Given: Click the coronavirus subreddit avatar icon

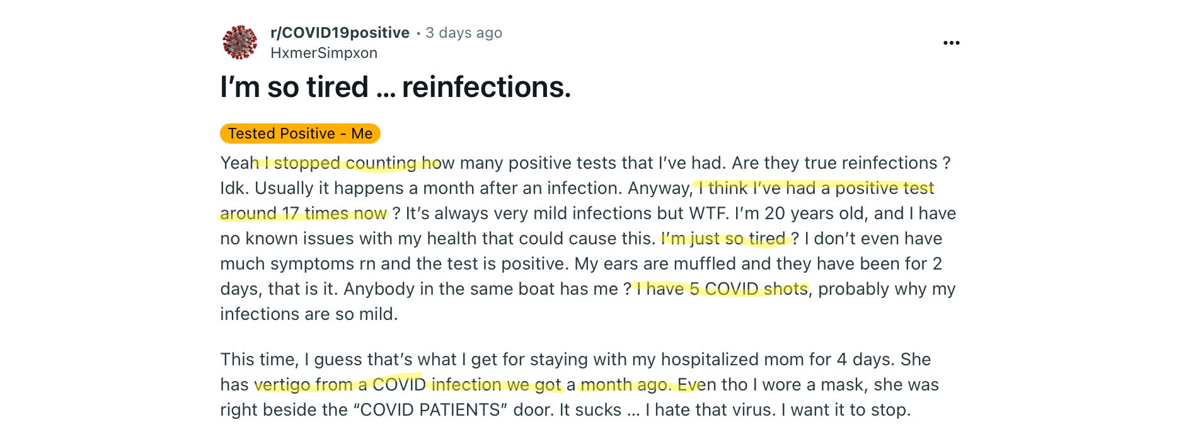Looking at the screenshot, I should click(240, 42).
